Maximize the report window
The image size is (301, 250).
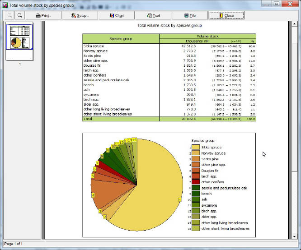click(x=276, y=4)
